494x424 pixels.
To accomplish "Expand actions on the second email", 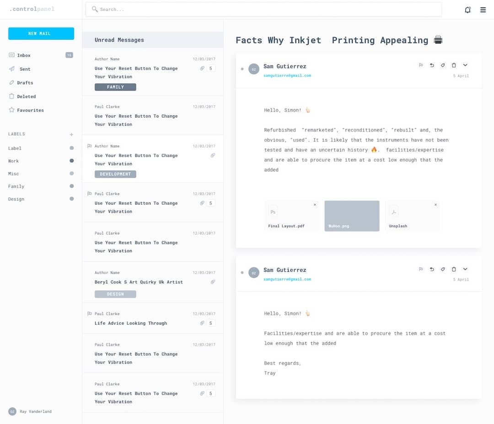I will pos(465,269).
